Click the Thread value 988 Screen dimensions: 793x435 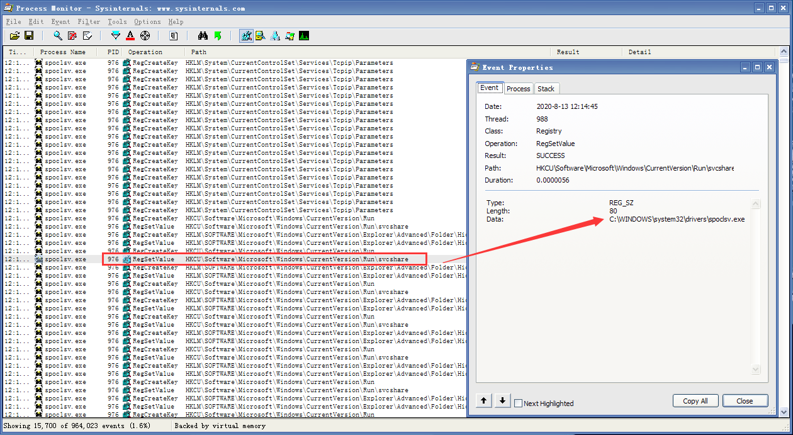(542, 119)
